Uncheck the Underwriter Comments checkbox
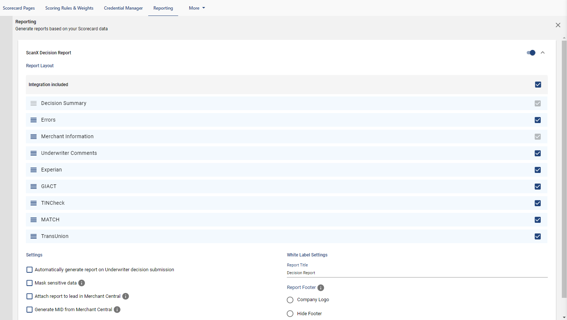Viewport: 567px width, 320px height. pyautogui.click(x=538, y=153)
